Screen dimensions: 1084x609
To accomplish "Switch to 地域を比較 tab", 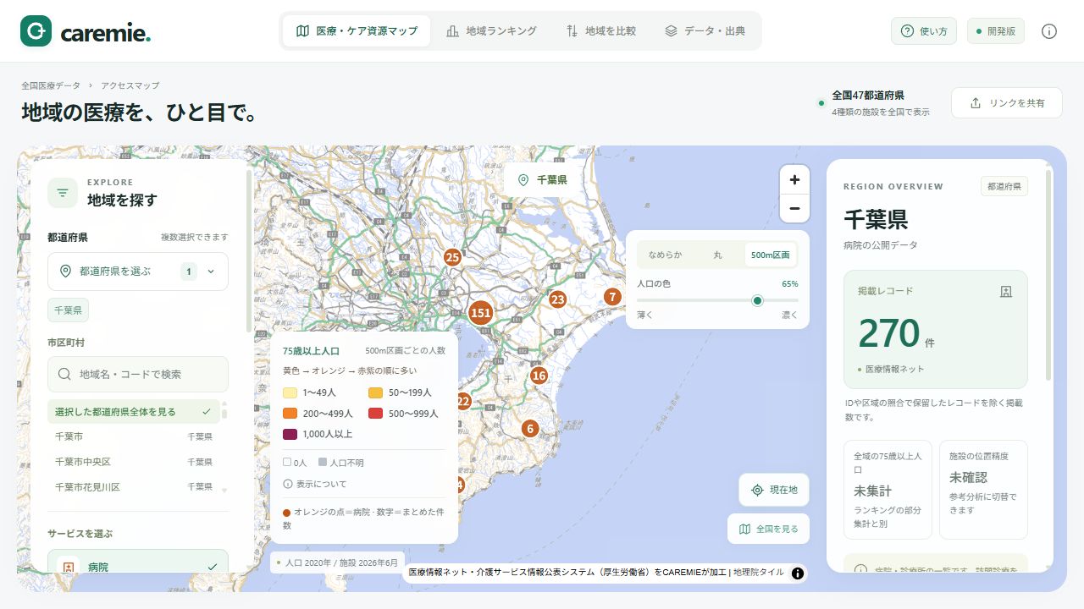I will pyautogui.click(x=600, y=31).
